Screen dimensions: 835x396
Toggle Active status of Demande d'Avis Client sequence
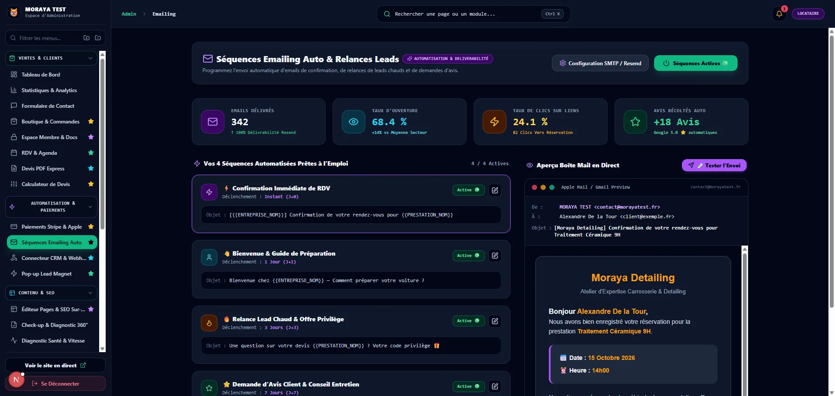click(x=468, y=386)
